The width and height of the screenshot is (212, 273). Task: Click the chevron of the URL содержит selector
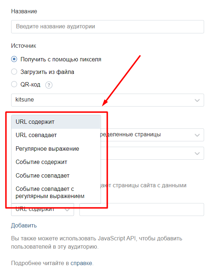[67, 210]
